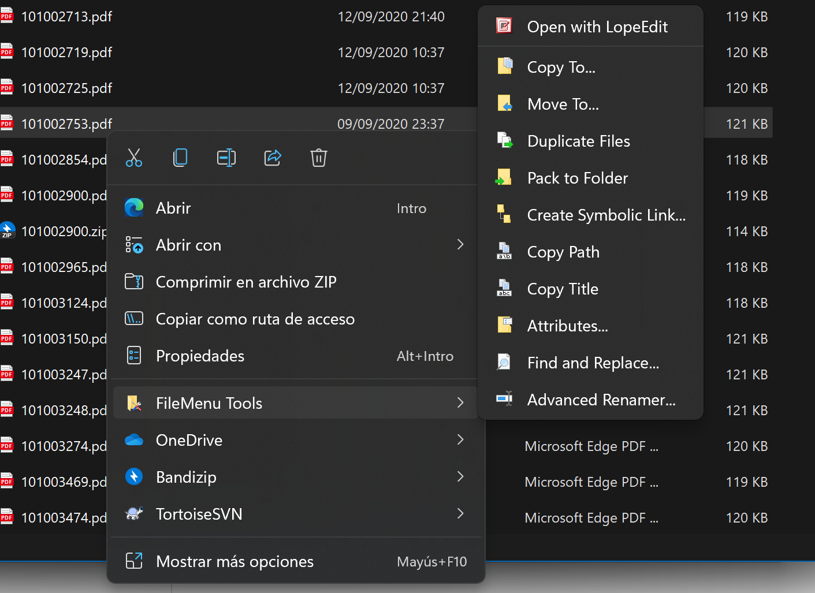Select Pack to Folder entry
The width and height of the screenshot is (815, 593).
pos(590,178)
